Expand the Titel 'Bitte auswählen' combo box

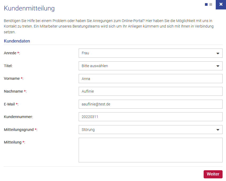pos(147,66)
